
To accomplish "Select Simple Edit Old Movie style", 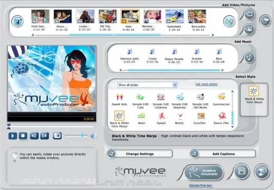I will click(x=200, y=101).
